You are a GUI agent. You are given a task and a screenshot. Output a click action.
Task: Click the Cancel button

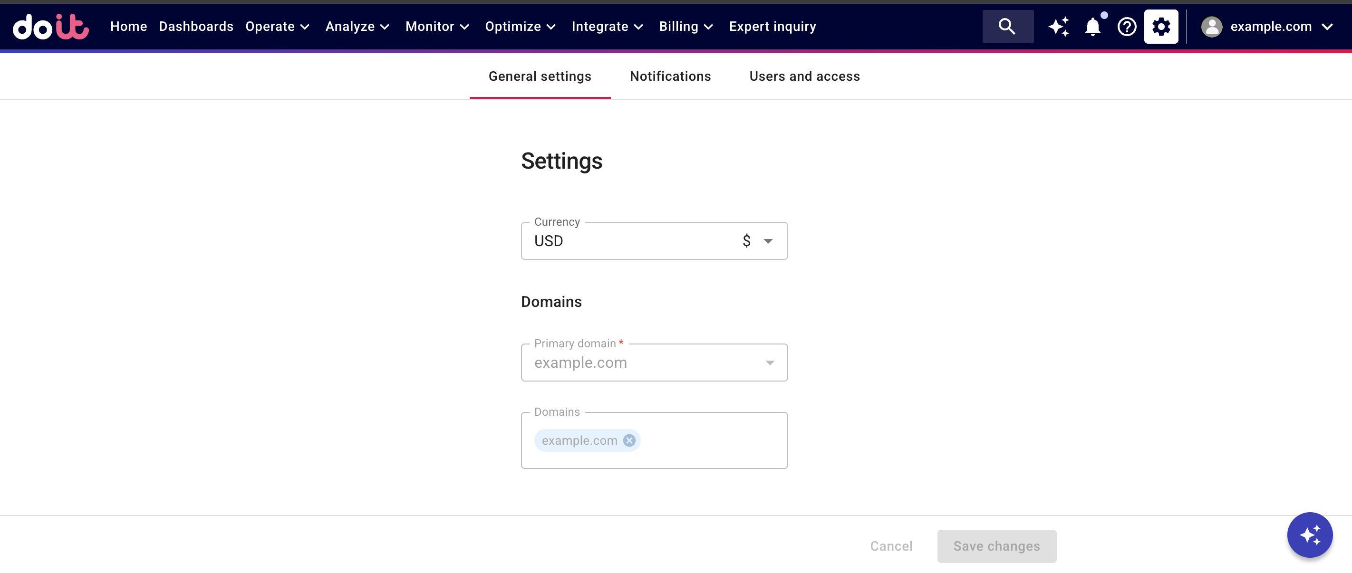891,546
